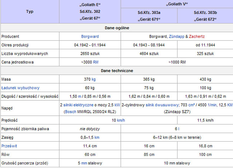This screenshot has width=233, height=168.
Task: Click the 10 mm stalowy cell
Action: pyautogui.click(x=177, y=163)
